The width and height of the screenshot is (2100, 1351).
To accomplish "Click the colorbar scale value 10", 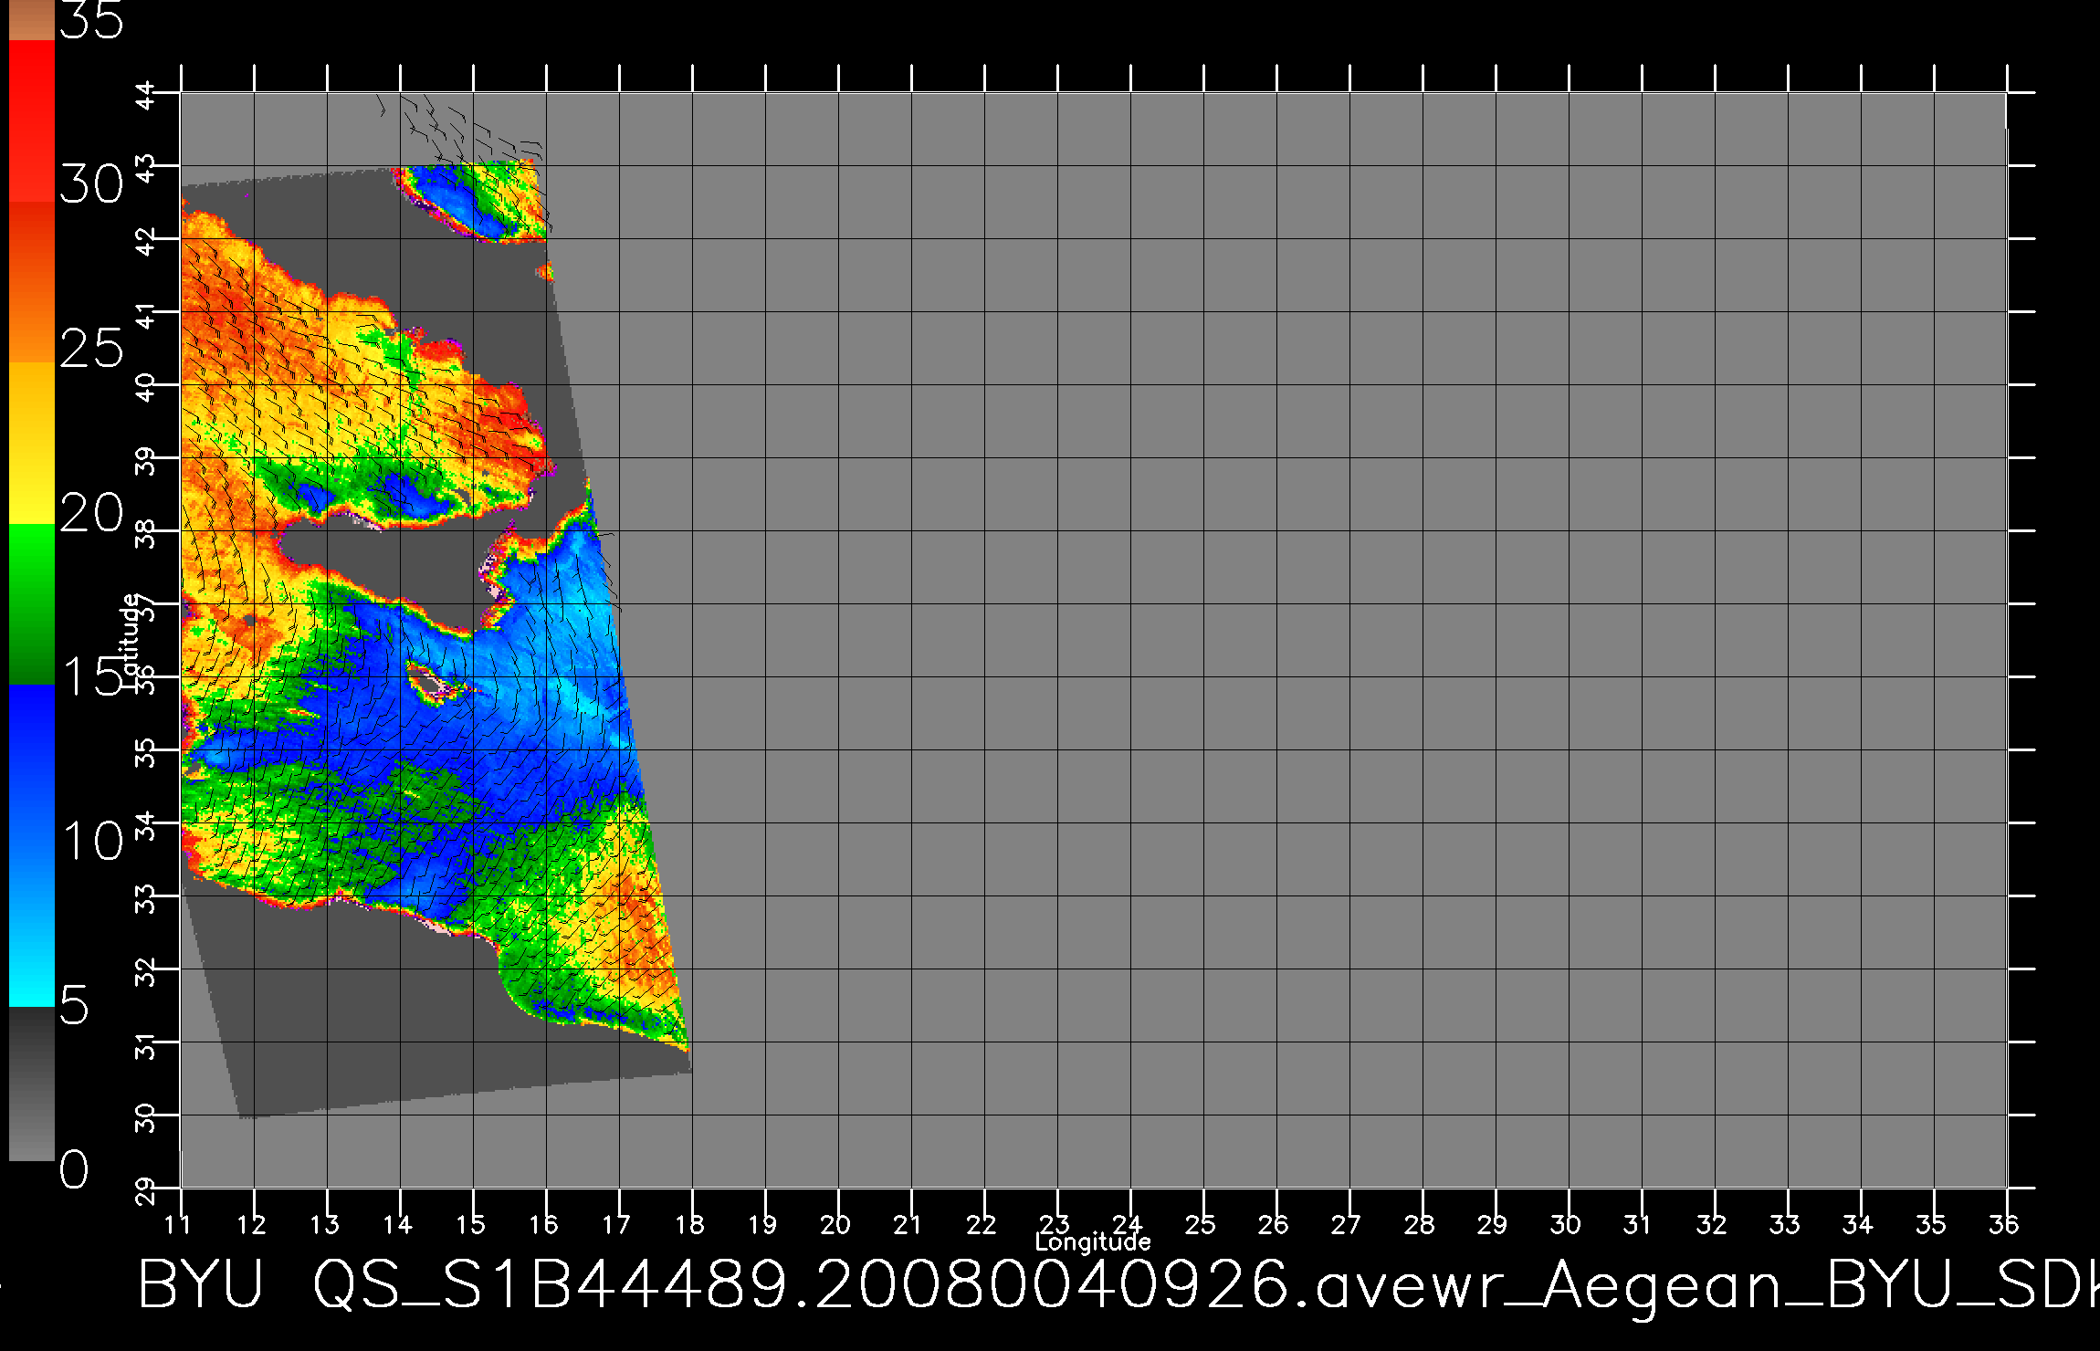I will click(91, 841).
